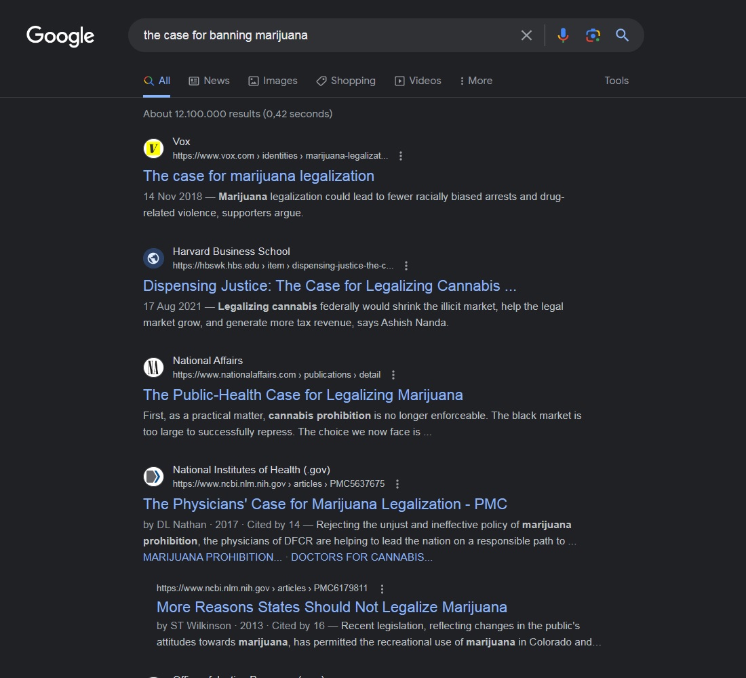Click the National Affairs site name
This screenshot has height=678, width=746.
[x=208, y=361]
